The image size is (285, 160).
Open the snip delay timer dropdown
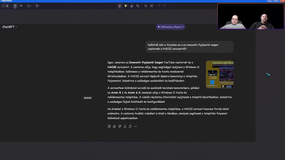[38, 6]
